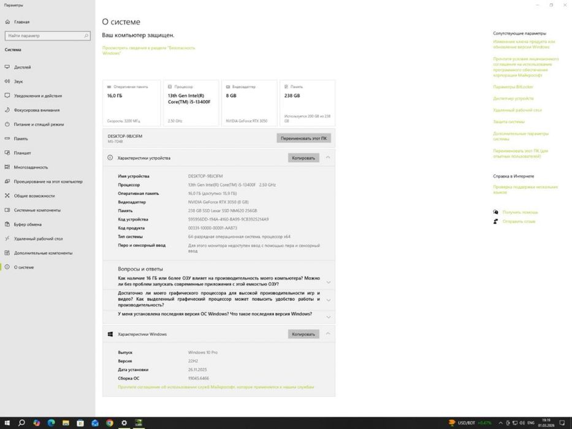Open Параметры BitLocker link
The height and width of the screenshot is (429, 572).
pyautogui.click(x=513, y=87)
